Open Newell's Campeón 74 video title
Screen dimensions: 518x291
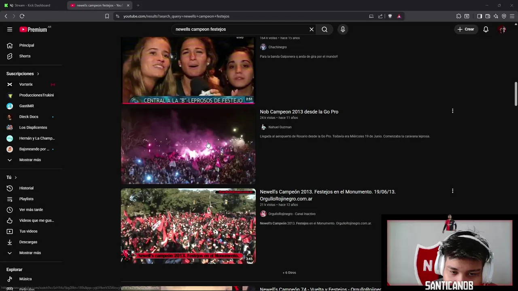pyautogui.click(x=321, y=289)
